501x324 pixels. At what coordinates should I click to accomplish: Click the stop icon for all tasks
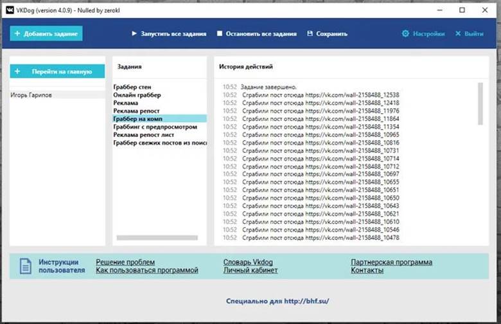point(220,34)
